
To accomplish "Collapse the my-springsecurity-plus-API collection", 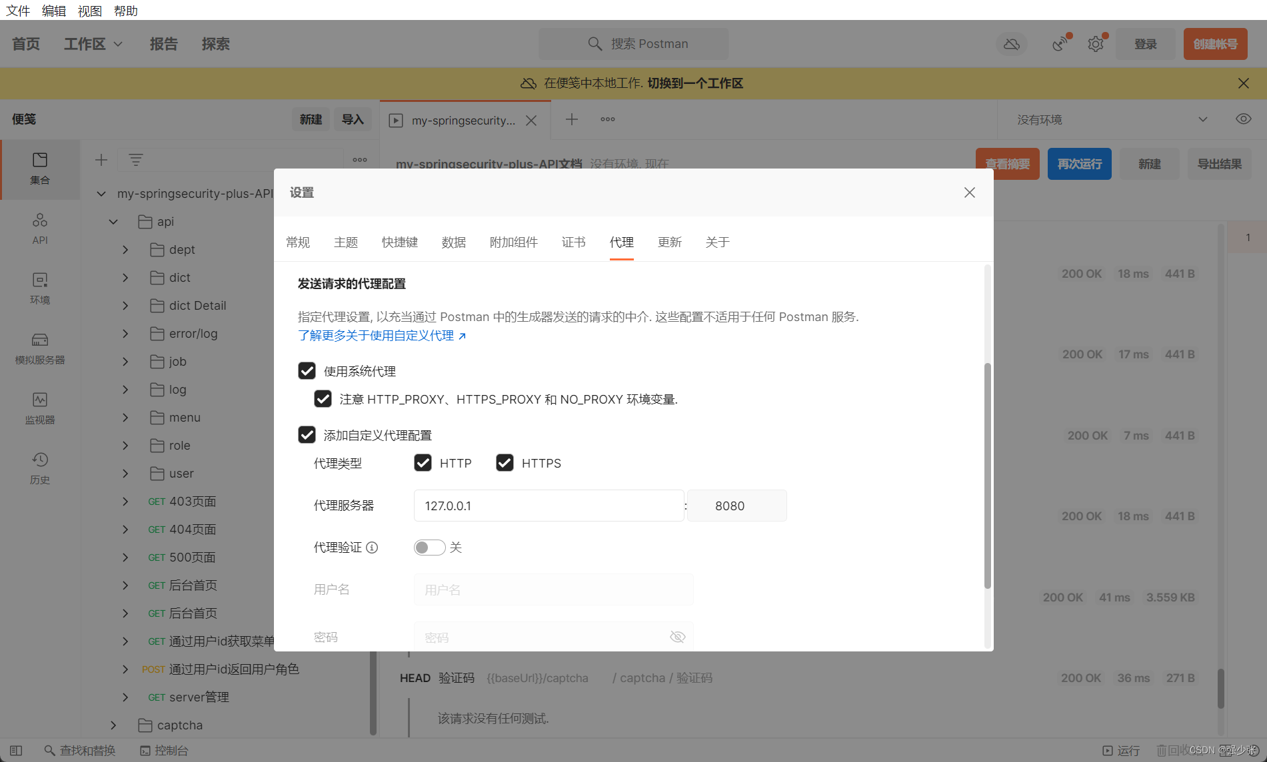I will (101, 194).
